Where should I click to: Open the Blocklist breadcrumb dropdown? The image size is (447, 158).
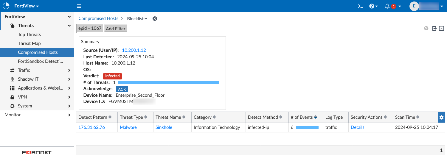tap(137, 19)
